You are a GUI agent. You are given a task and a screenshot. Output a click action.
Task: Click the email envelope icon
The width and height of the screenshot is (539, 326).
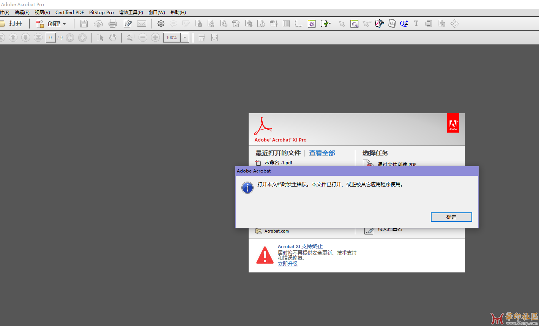[142, 24]
